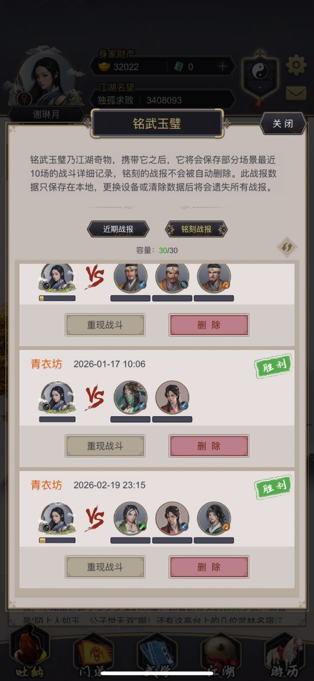Image resolution: width=314 pixels, height=681 pixels.
Task: Click the player health bar in last record
Action: tap(57, 540)
